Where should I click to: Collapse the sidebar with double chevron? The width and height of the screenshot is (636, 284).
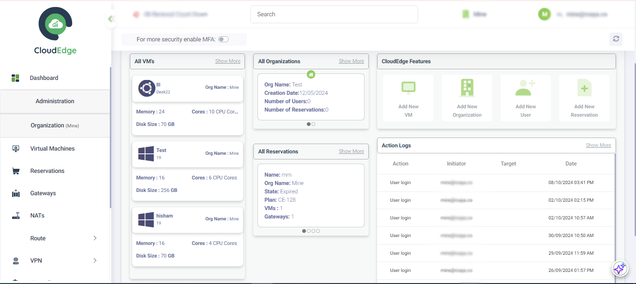pos(111,19)
